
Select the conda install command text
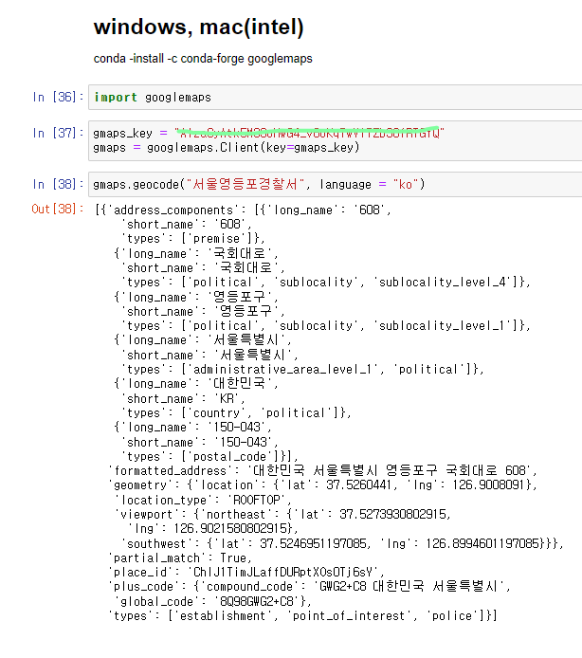203,59
